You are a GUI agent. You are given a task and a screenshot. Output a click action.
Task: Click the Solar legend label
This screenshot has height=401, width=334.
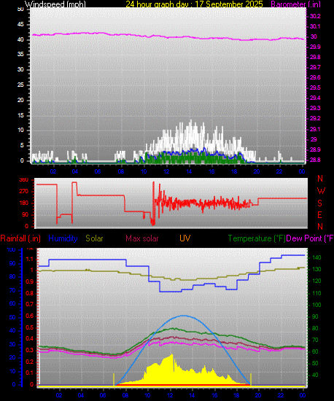(94, 238)
